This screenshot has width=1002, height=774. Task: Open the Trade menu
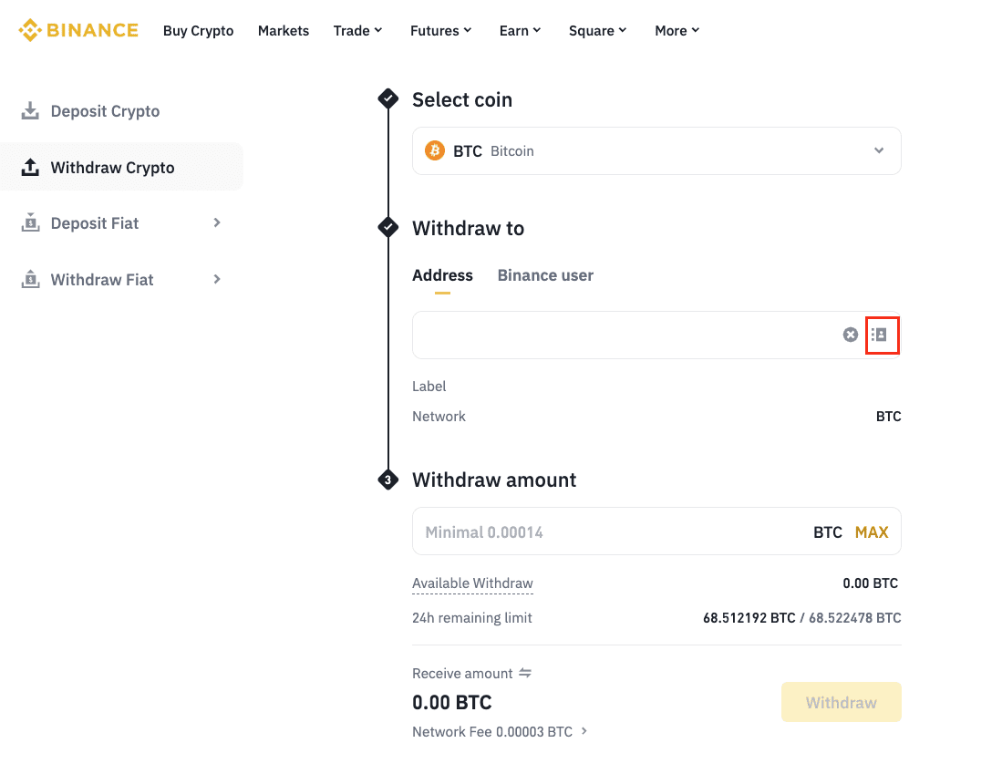(357, 31)
